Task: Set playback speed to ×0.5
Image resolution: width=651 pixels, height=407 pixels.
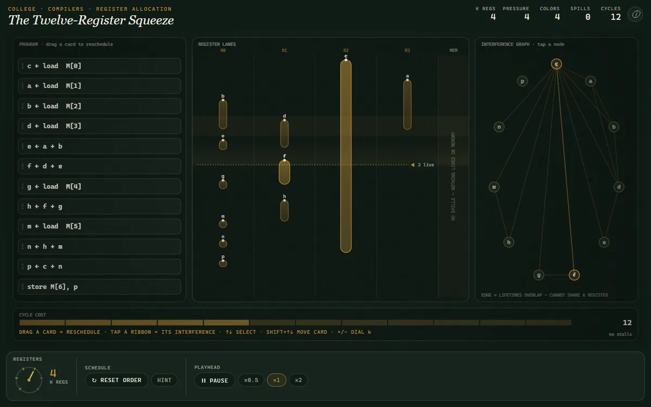Action: 251,380
